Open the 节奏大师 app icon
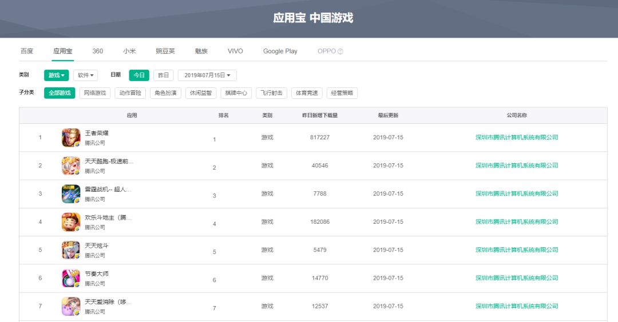This screenshot has height=322, width=618. coord(71,279)
